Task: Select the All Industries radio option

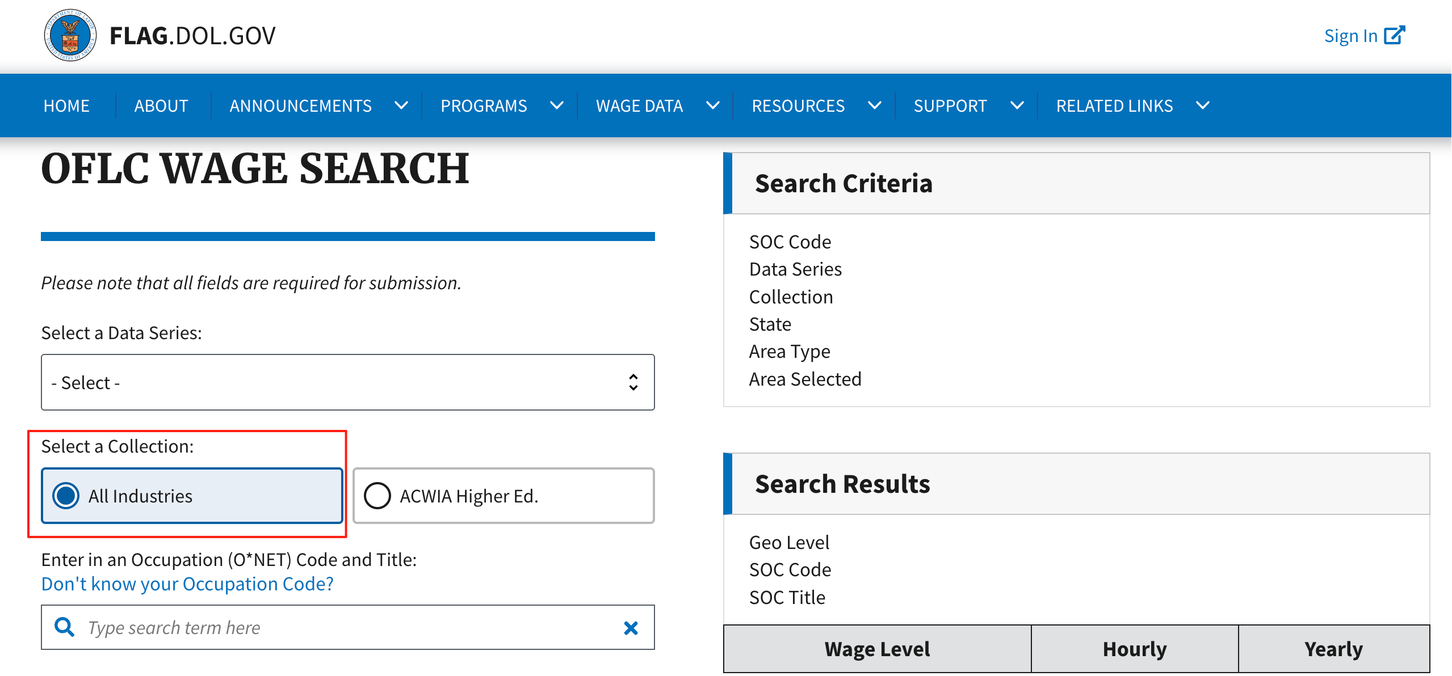Action: click(x=66, y=496)
